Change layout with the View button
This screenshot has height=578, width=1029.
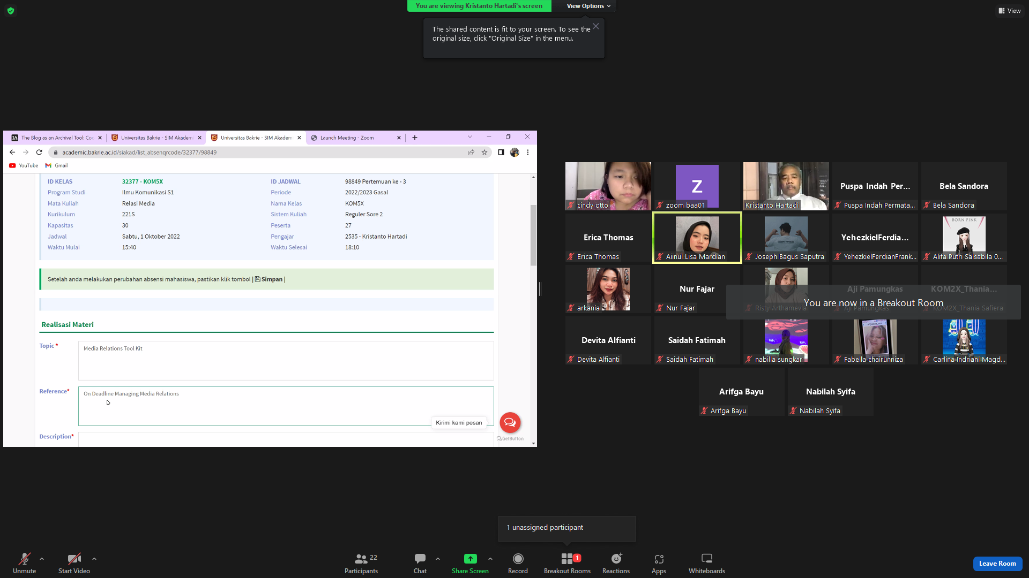[1009, 11]
